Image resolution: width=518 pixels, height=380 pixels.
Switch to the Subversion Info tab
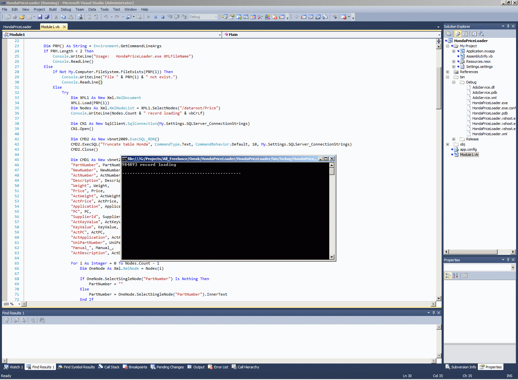(x=461, y=367)
